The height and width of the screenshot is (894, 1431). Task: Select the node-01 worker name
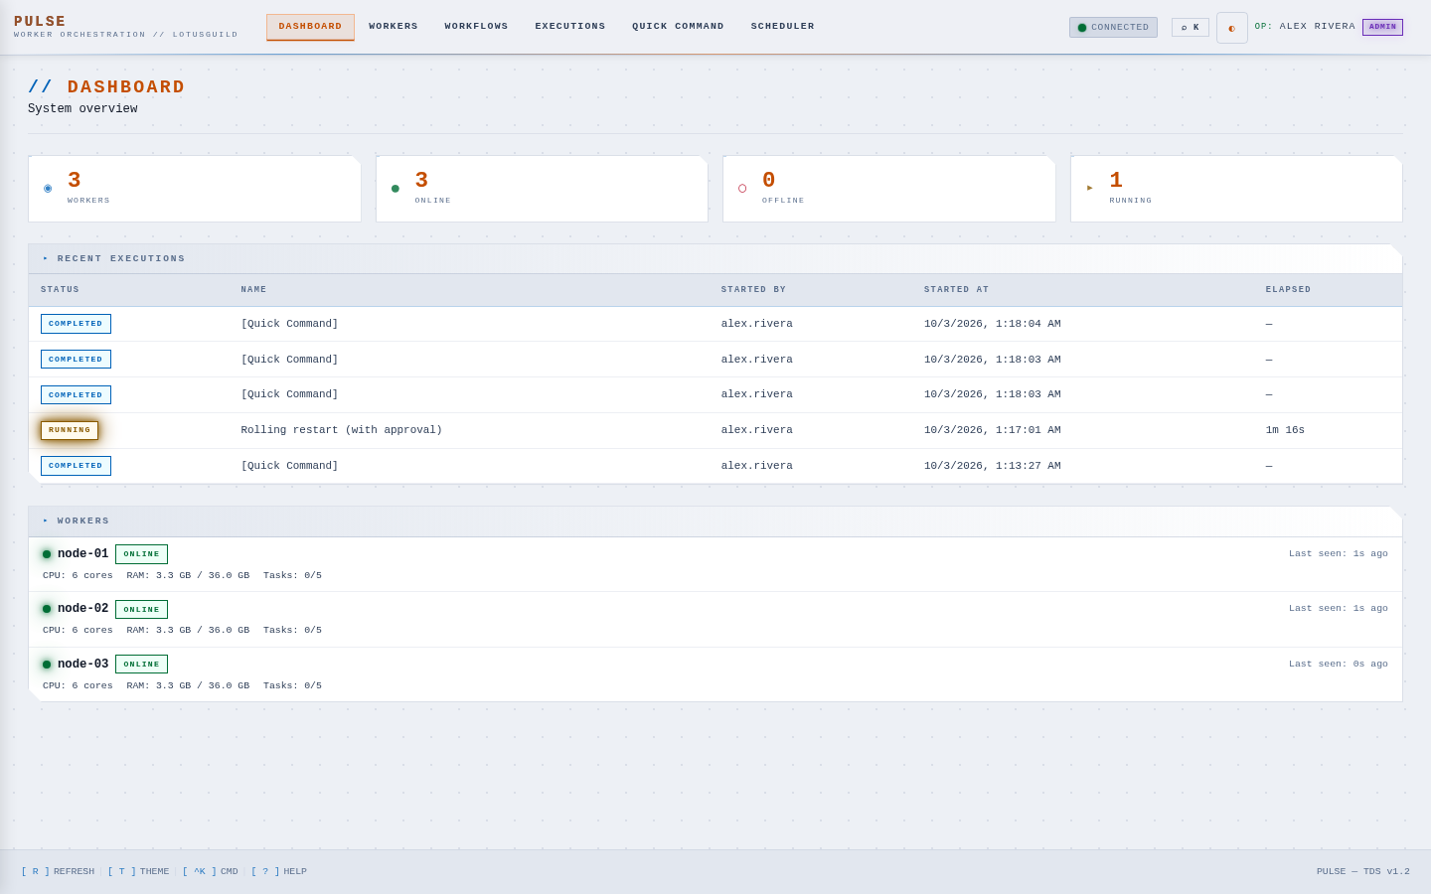point(82,554)
